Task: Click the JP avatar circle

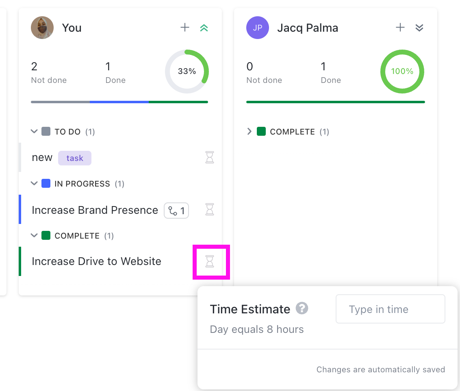Action: 258,28
